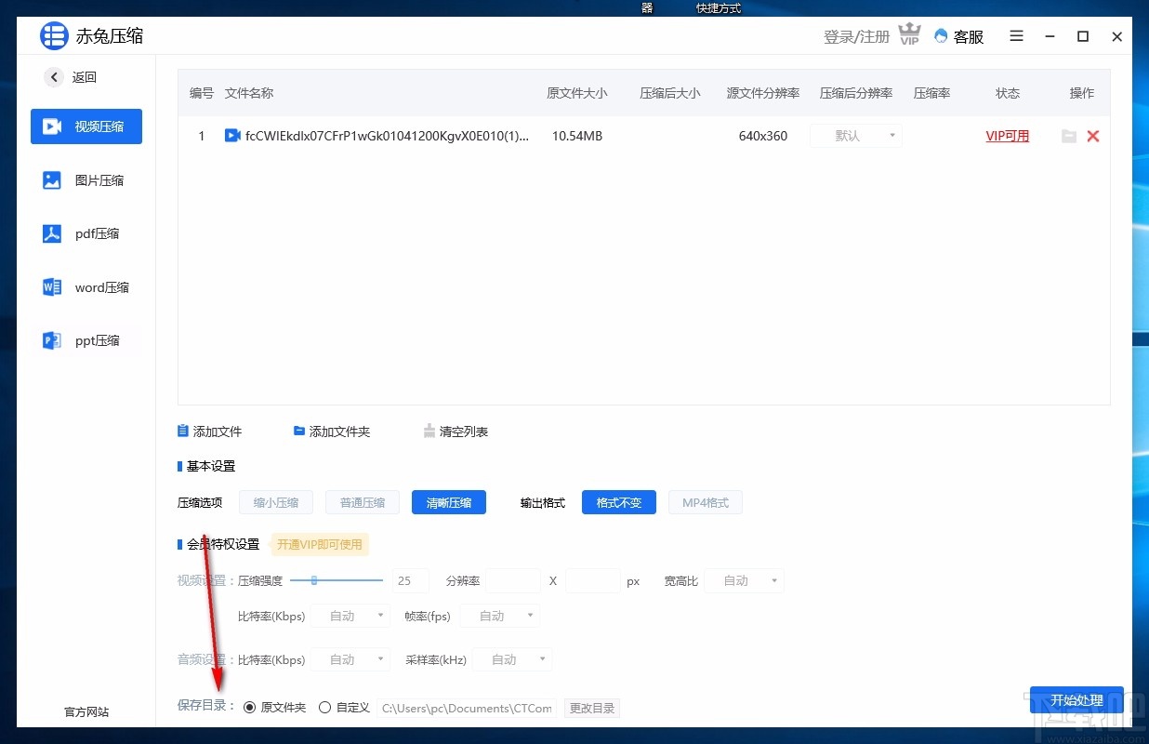Image resolution: width=1149 pixels, height=744 pixels.
Task: Open the VIP crown icon near 登录/注册
Action: [x=908, y=33]
